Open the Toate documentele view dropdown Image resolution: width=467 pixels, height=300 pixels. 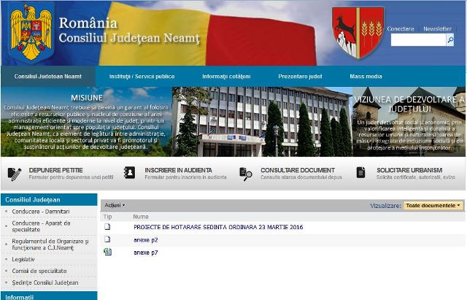[x=433, y=206]
